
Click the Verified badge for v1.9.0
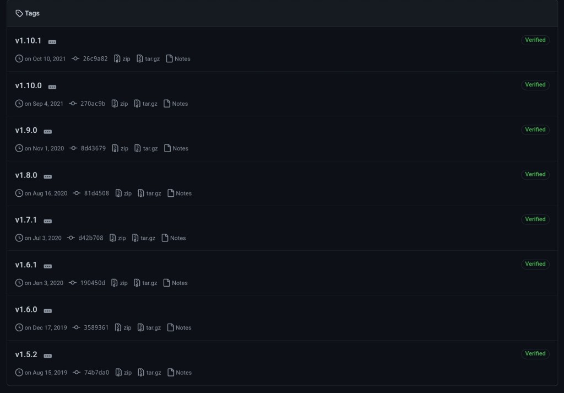click(x=535, y=130)
